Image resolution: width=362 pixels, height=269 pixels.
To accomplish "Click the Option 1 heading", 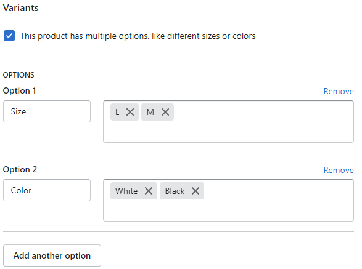I will tap(19, 90).
